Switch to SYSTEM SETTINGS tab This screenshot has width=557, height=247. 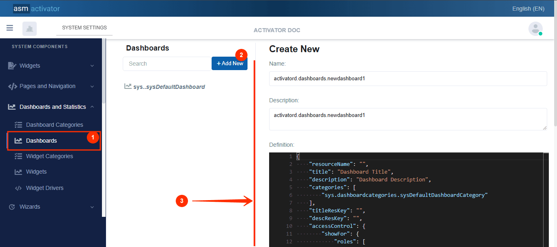[x=84, y=28]
